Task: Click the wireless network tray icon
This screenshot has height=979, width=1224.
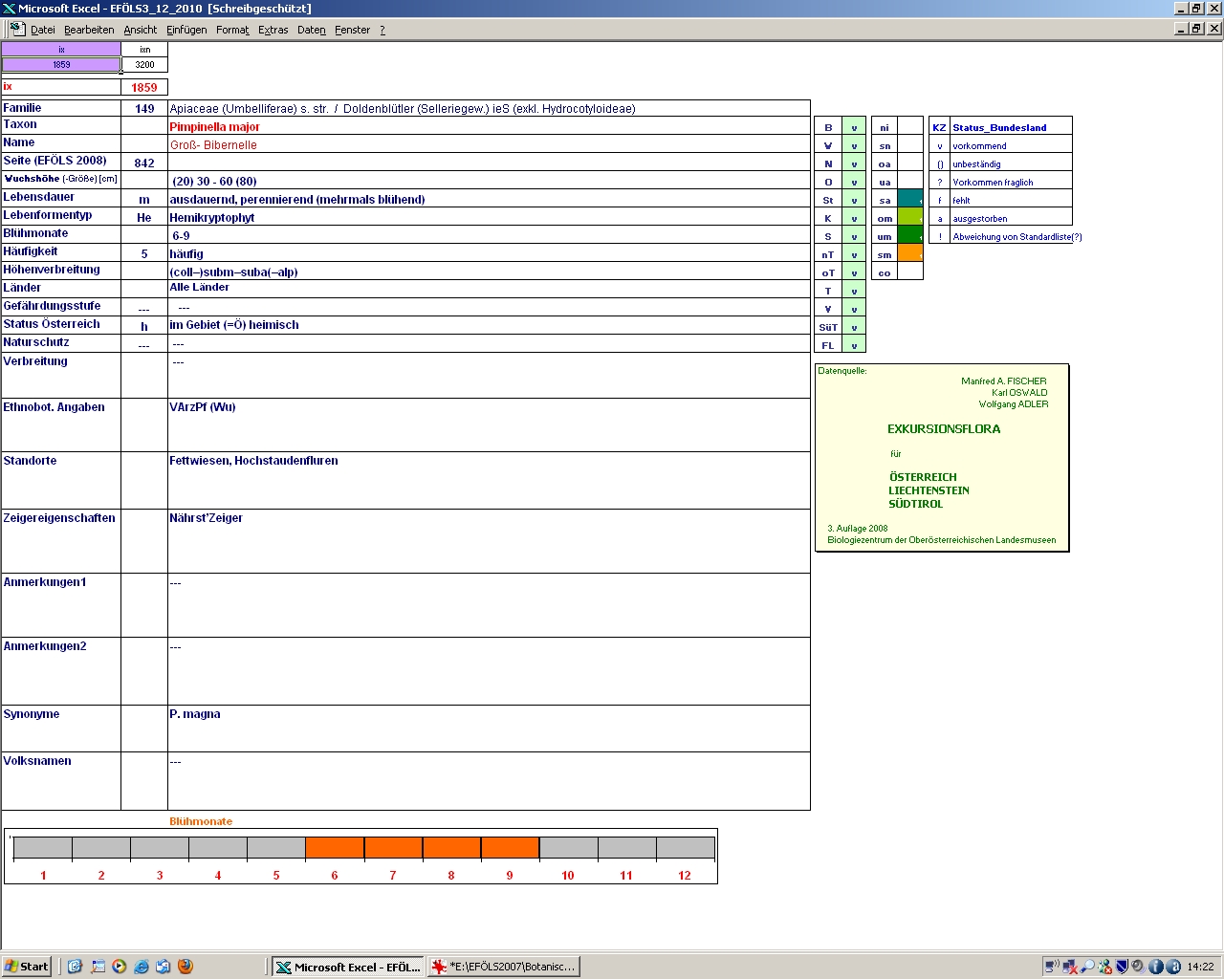Action: coord(1052,967)
